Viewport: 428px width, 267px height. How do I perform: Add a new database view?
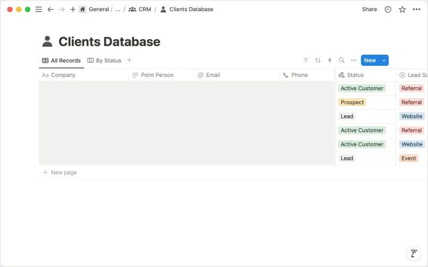point(129,60)
